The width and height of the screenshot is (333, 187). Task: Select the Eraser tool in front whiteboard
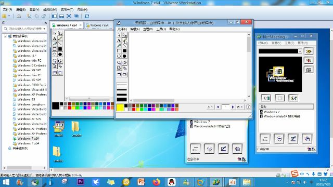[x=125, y=35]
